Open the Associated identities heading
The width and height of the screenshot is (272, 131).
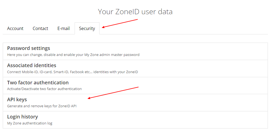(x=32, y=65)
